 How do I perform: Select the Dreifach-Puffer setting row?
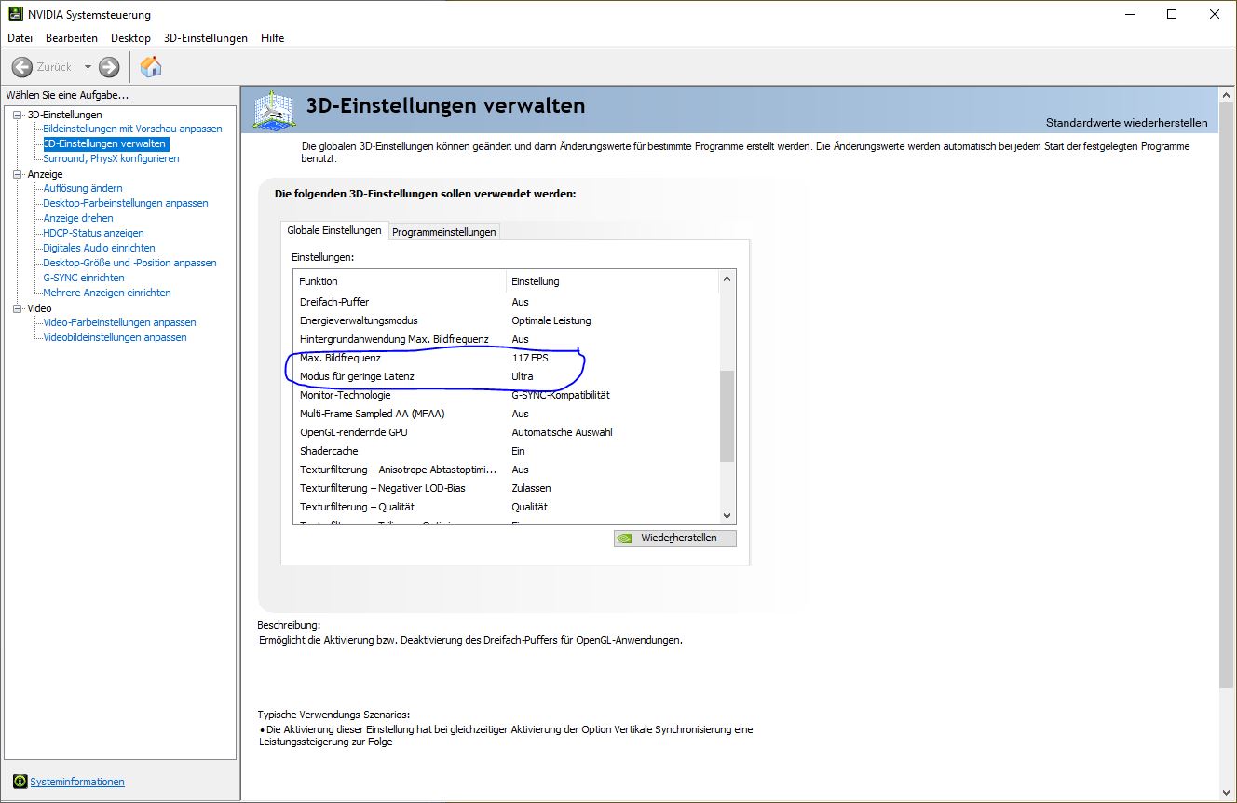click(507, 302)
